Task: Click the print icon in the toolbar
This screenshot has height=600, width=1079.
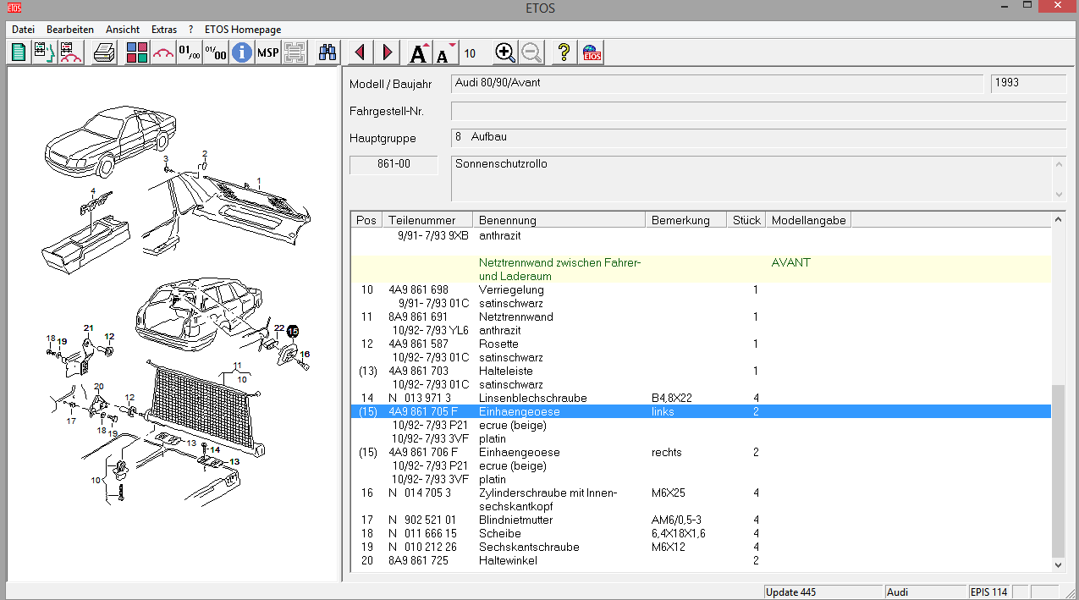Action: click(104, 52)
